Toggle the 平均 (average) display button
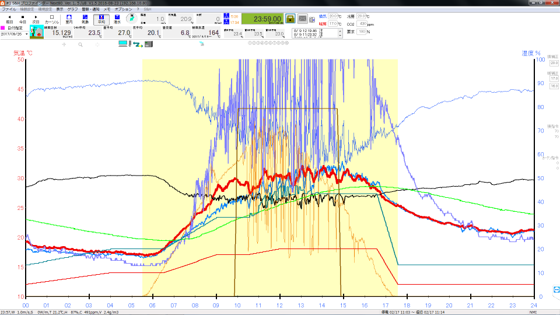 coord(101,17)
